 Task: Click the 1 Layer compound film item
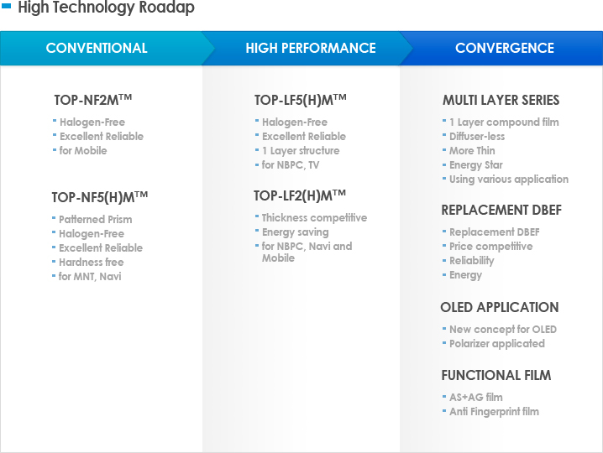[504, 122]
